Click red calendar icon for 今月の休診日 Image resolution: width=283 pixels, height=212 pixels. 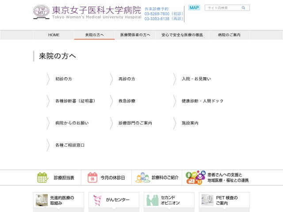tap(92, 178)
